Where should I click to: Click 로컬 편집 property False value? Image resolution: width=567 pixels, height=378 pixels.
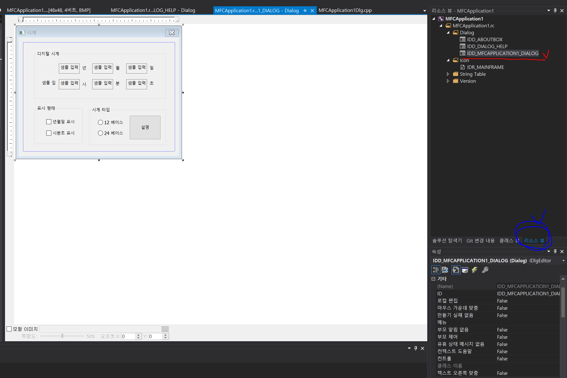click(528, 301)
